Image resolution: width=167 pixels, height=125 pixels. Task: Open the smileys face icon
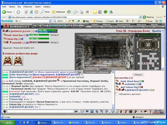point(113,111)
